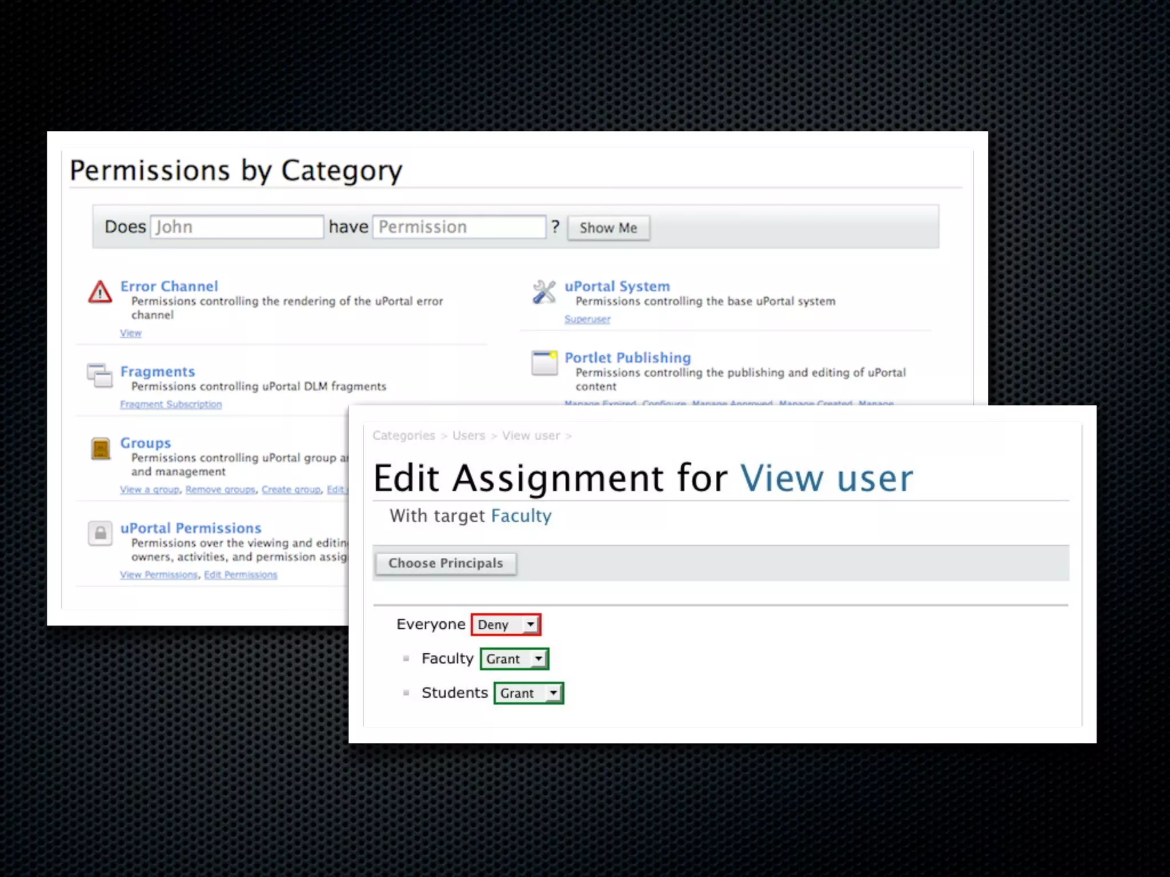The width and height of the screenshot is (1170, 877).
Task: Focus the John name input field
Action: 237,227
